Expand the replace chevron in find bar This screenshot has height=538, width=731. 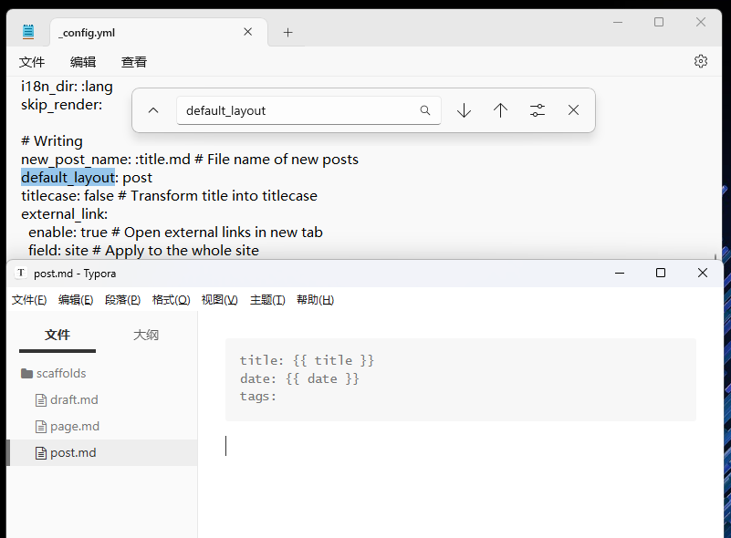pos(153,110)
